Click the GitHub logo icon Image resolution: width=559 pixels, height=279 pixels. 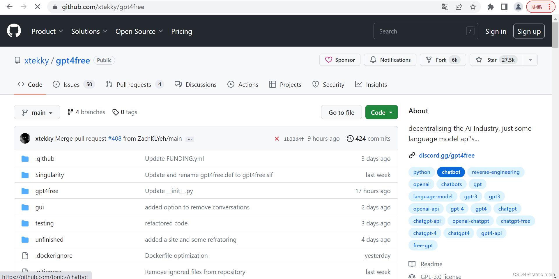pyautogui.click(x=14, y=31)
